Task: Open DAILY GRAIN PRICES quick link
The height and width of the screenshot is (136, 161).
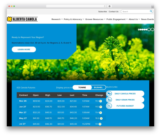Action: pos(125,100)
